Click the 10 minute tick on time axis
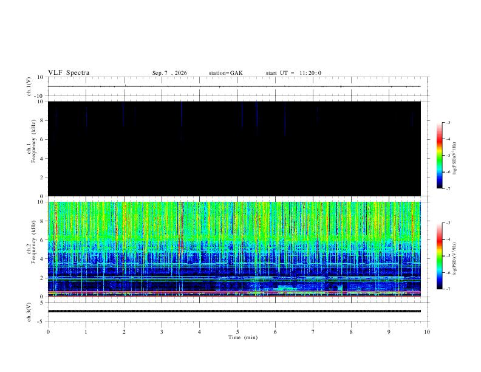The height and width of the screenshot is (372, 481). pos(427,332)
